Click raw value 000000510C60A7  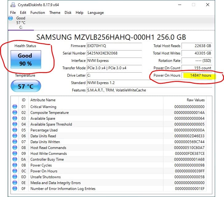[189, 148]
